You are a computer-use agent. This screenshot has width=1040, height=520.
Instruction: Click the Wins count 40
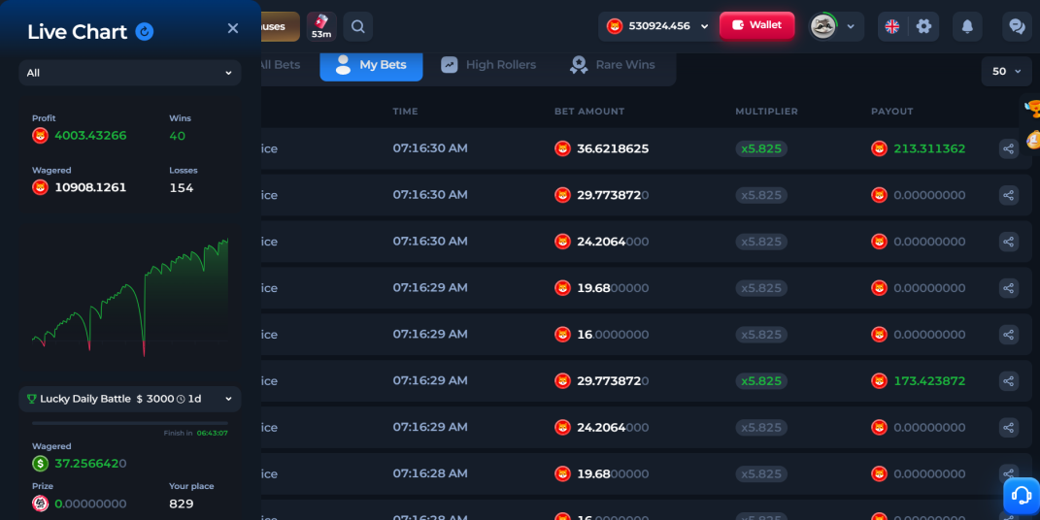177,136
